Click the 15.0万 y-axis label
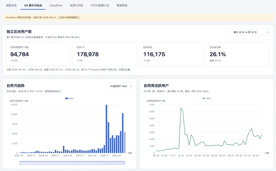The image size is (276, 171). (x=14, y=105)
